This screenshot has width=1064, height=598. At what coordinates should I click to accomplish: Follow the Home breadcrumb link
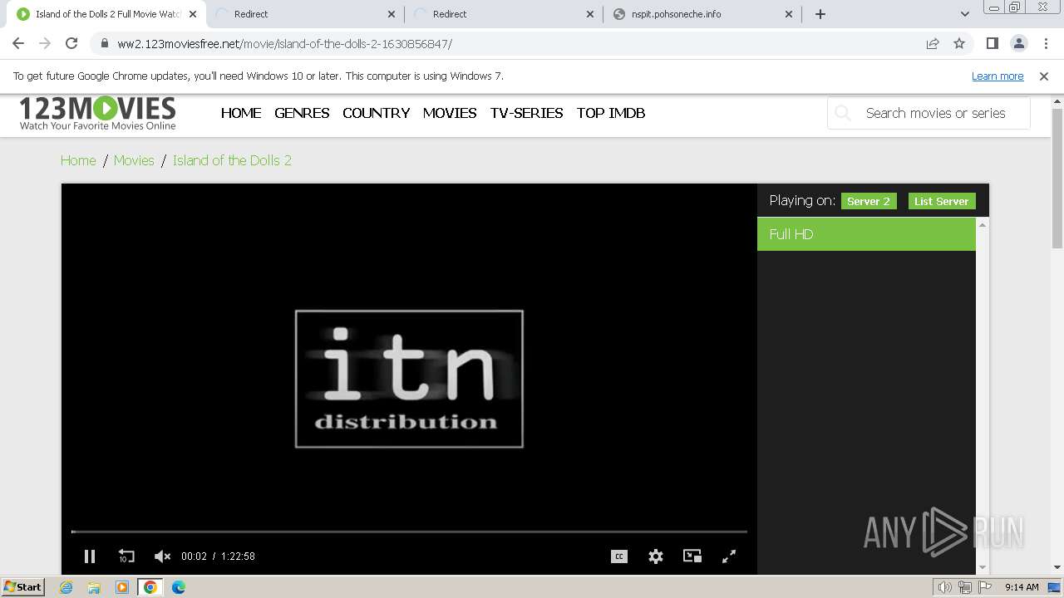(x=78, y=160)
